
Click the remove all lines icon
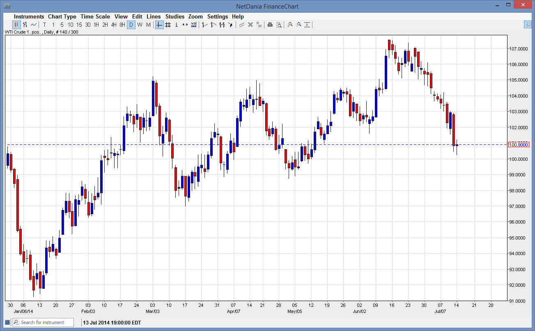(x=259, y=25)
